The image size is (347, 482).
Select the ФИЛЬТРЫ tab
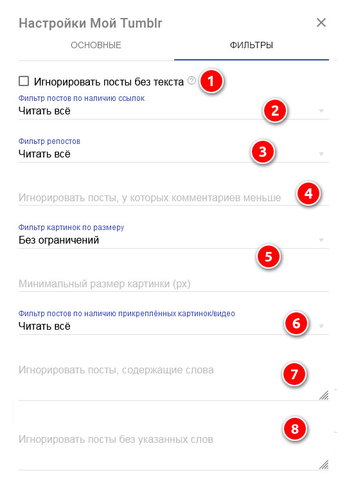(x=251, y=45)
